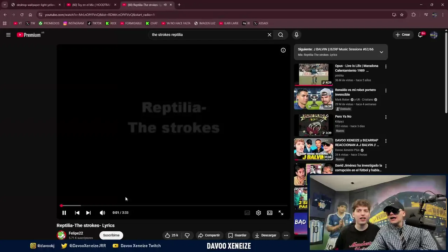Open options for Pero Ya No video
The height and width of the screenshot is (252, 448).
pyautogui.click(x=386, y=117)
